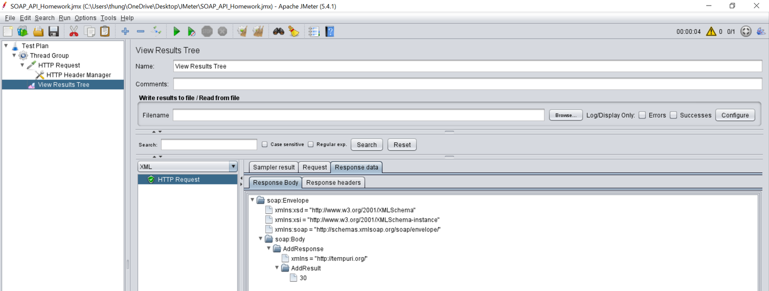Viewport: 769px width, 291px height.
Task: Select View Results Tree in tree
Action: tap(63, 85)
